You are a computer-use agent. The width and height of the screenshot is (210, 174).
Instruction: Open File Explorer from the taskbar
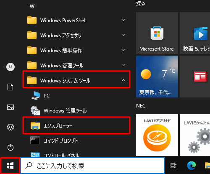tap(207, 166)
